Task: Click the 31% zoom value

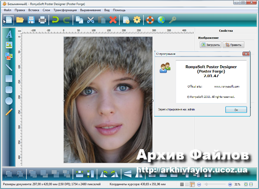Action: pyautogui.click(x=237, y=184)
